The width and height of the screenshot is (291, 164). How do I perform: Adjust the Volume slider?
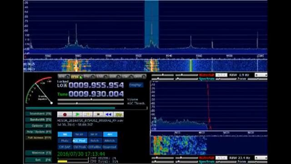(x=90, y=100)
